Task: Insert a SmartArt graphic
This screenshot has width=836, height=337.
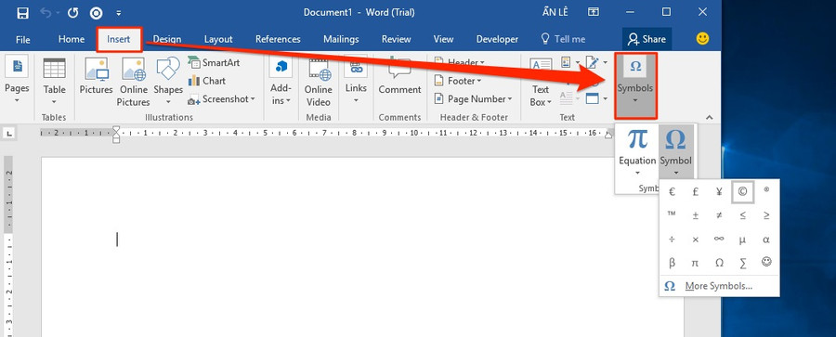Action: (x=214, y=63)
